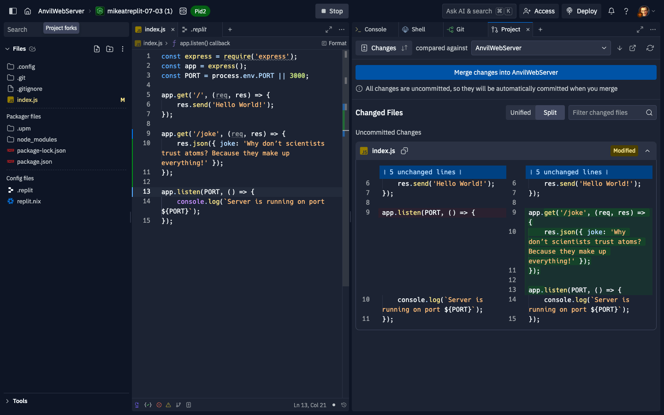Open replit.nix file
The width and height of the screenshot is (664, 415).
[x=66, y=201]
